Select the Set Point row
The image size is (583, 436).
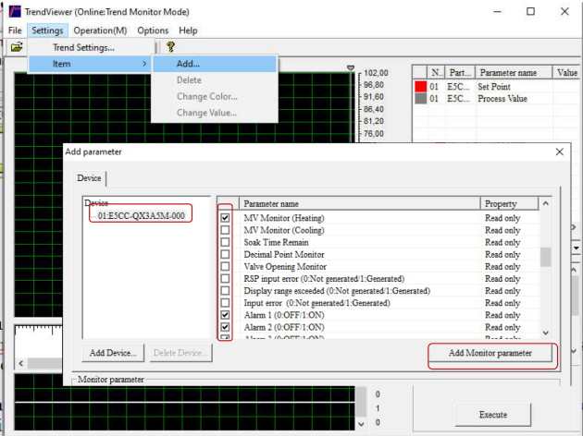coord(496,87)
